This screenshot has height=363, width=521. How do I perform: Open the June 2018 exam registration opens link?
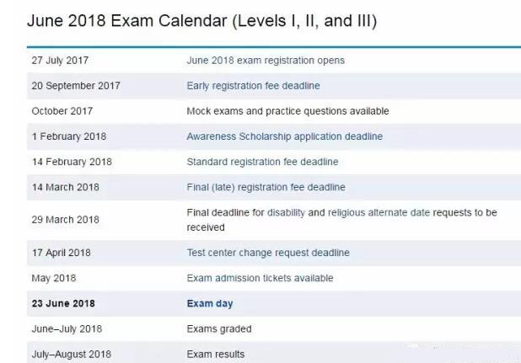click(265, 61)
